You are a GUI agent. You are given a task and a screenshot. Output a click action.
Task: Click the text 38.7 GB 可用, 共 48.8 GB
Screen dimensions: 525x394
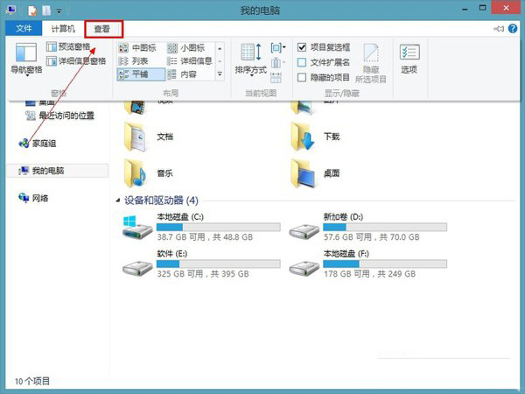[205, 237]
